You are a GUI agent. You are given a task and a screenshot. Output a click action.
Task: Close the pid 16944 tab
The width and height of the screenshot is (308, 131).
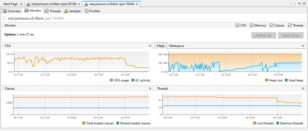click(137, 4)
